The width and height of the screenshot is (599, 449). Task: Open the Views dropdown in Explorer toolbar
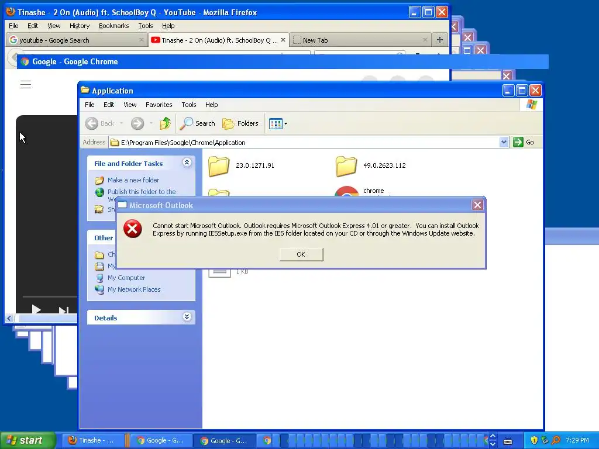click(278, 123)
